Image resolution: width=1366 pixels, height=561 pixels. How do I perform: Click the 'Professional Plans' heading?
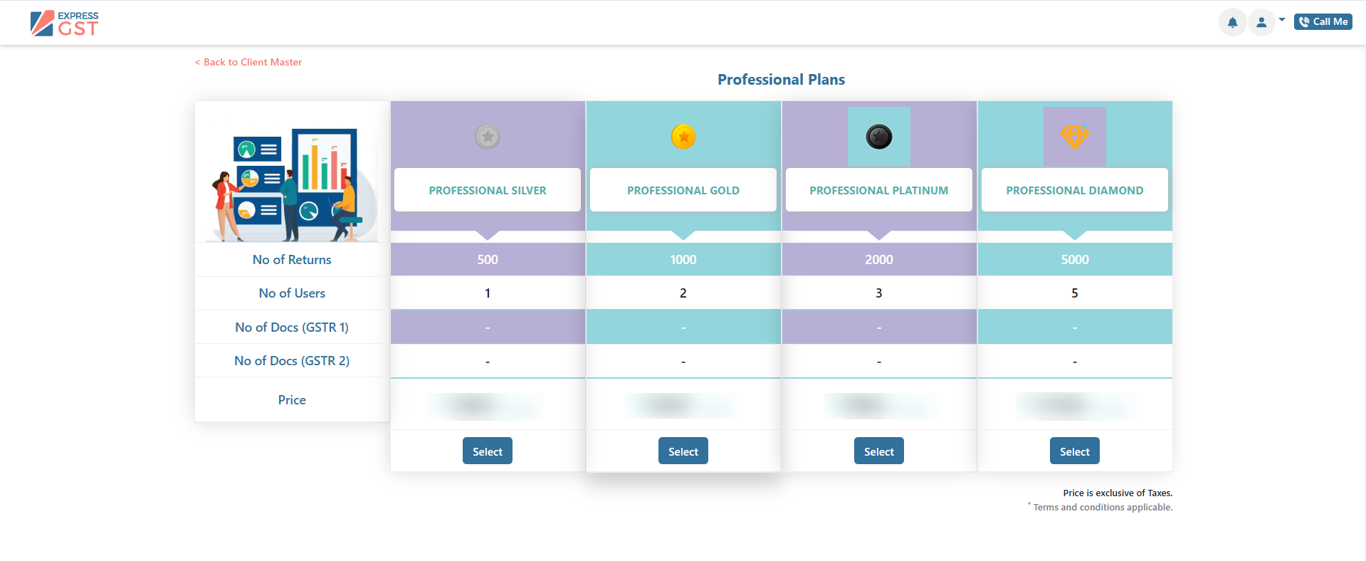[x=781, y=80]
